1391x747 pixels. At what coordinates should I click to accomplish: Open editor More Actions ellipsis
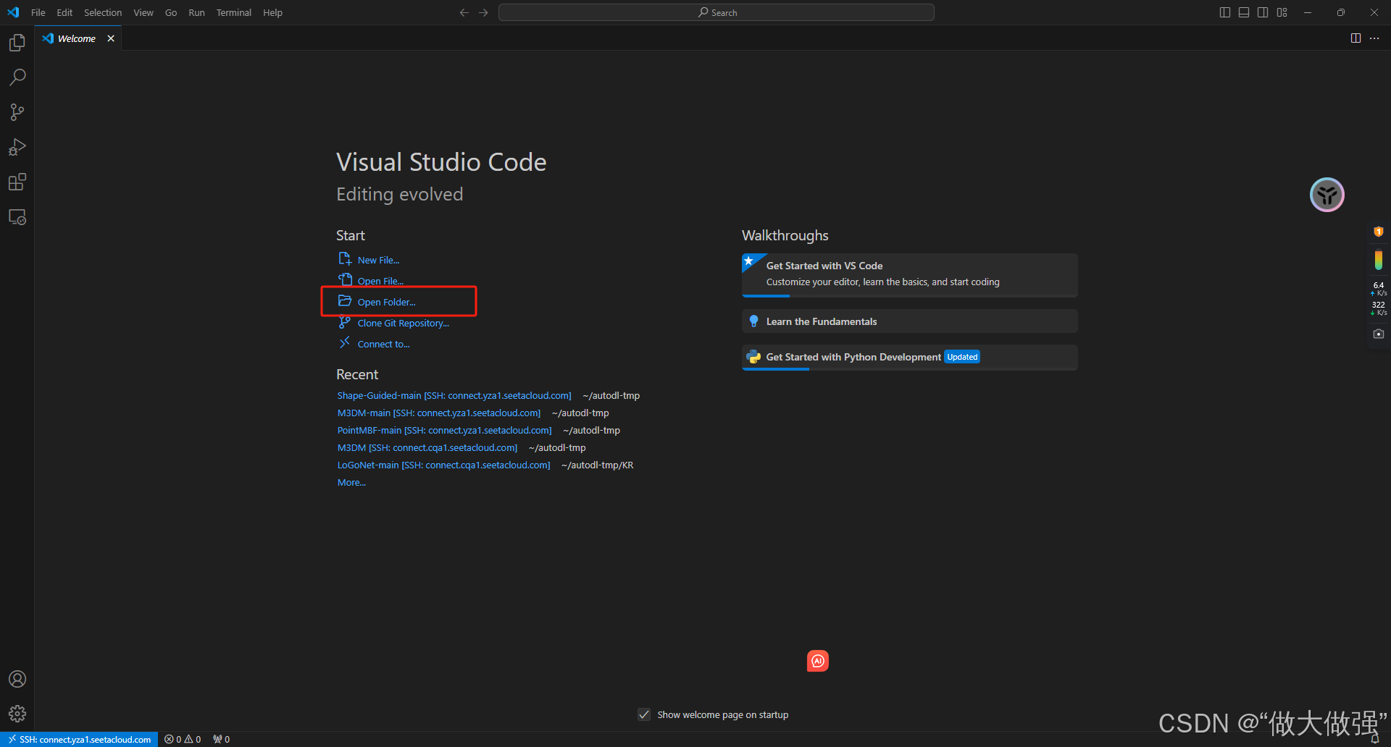pos(1374,38)
